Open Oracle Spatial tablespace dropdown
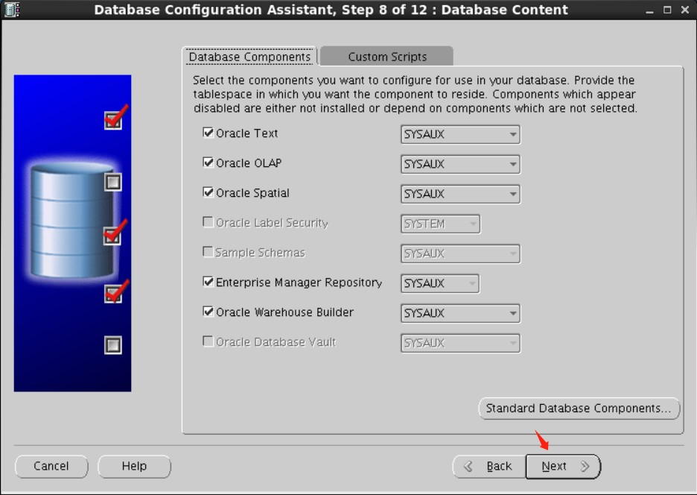697x495 pixels. click(x=460, y=194)
